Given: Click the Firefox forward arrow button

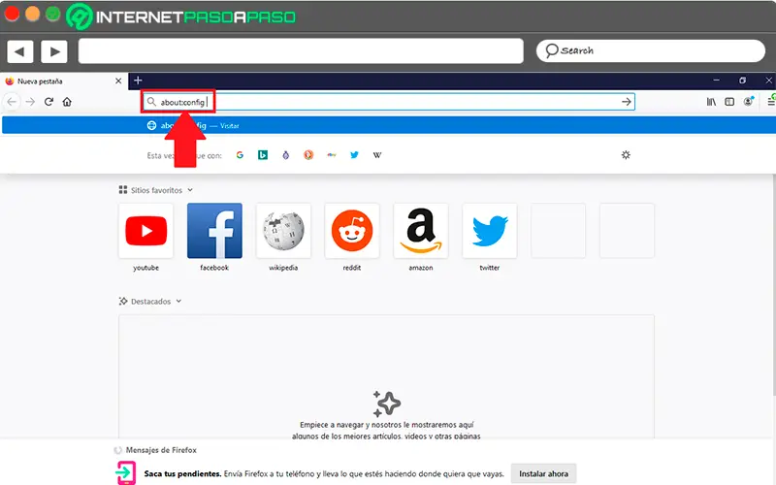Looking at the screenshot, I should (x=30, y=102).
